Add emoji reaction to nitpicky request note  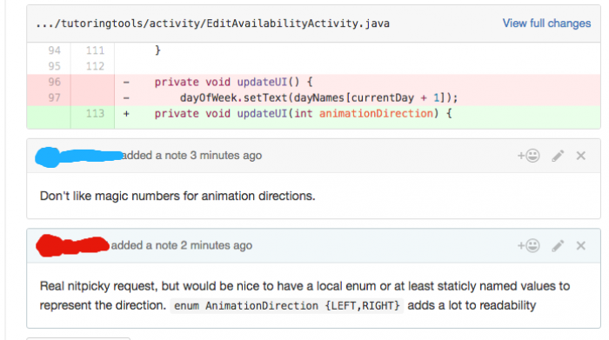pyautogui.click(x=529, y=246)
